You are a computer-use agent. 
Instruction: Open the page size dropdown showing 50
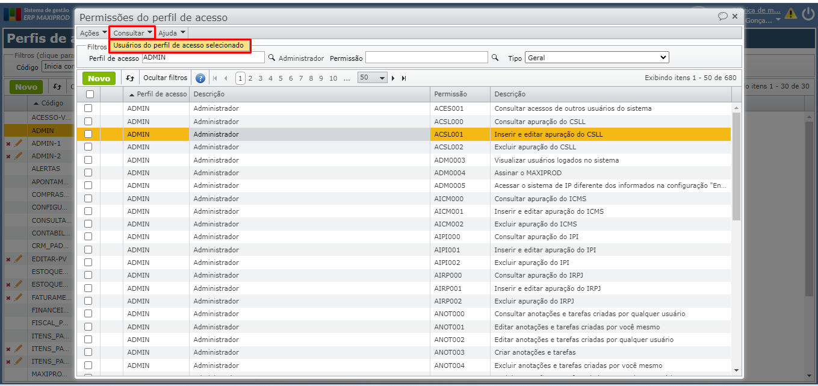point(373,78)
